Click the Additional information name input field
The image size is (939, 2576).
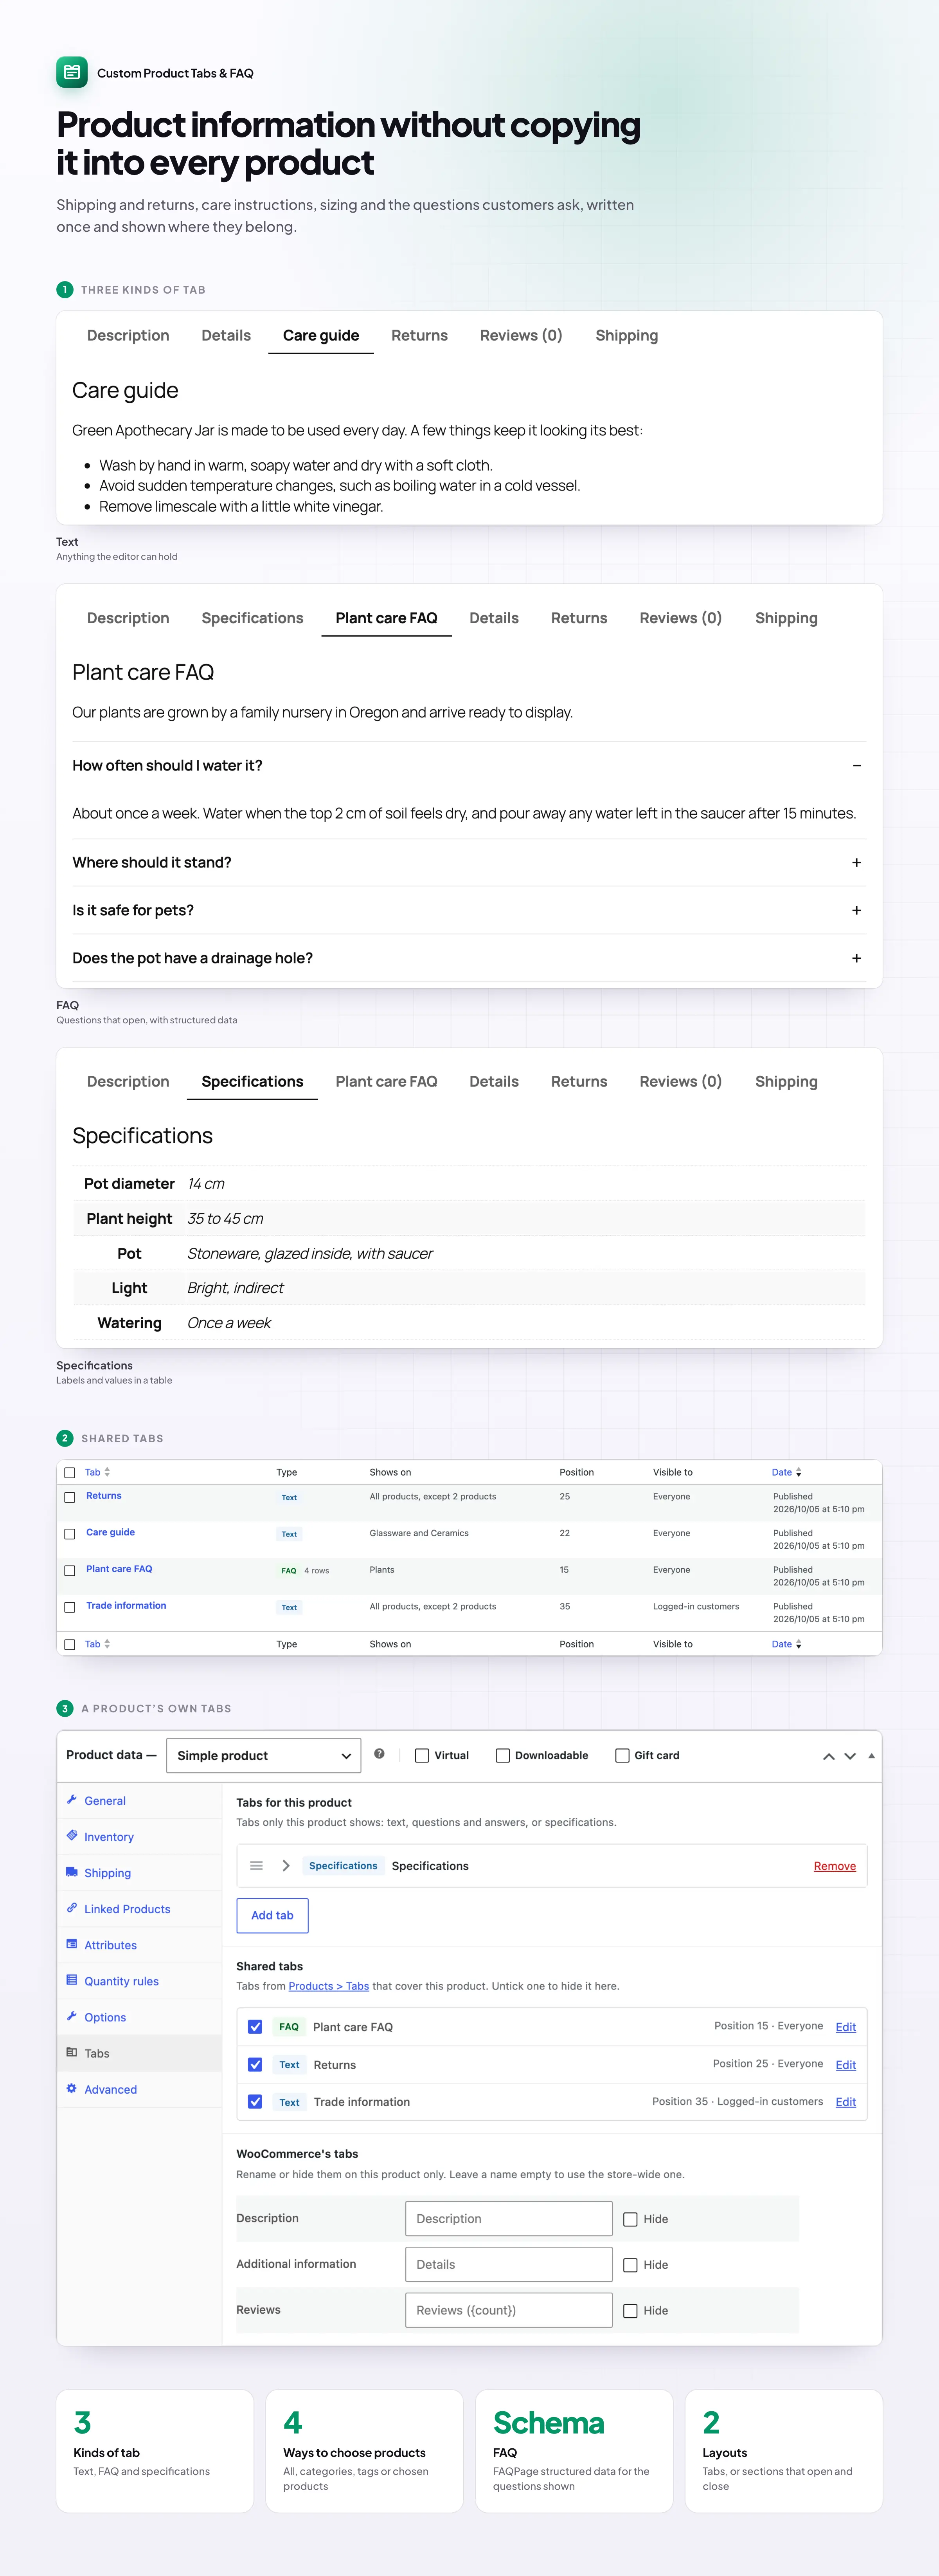[x=509, y=2264]
